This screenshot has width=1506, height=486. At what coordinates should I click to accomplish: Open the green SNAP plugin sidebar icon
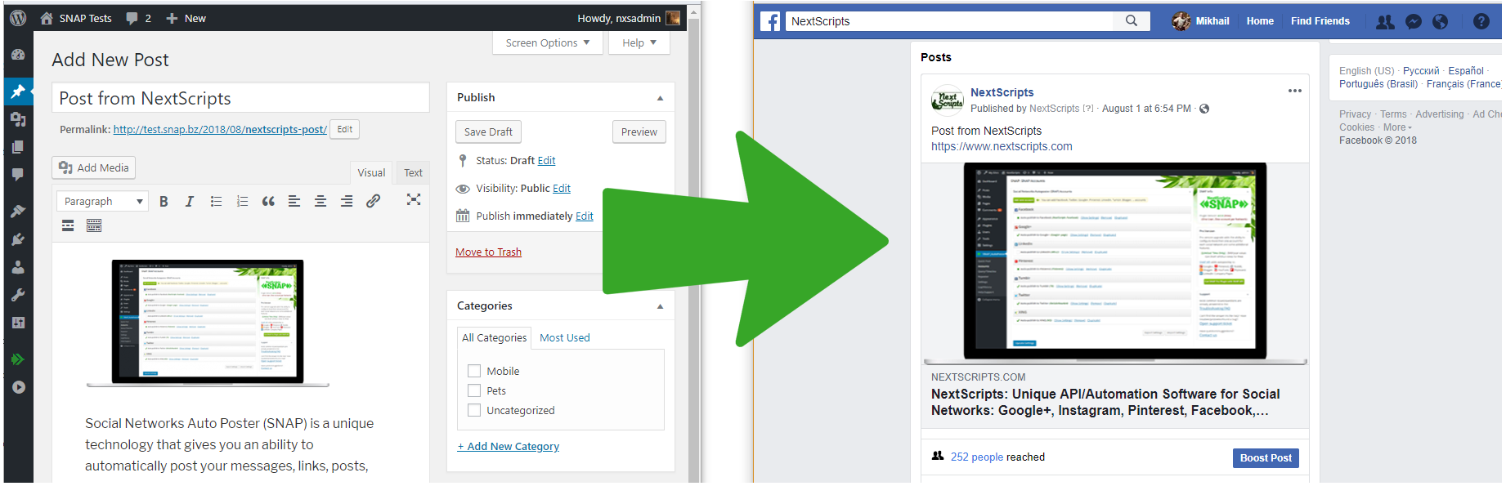point(18,359)
